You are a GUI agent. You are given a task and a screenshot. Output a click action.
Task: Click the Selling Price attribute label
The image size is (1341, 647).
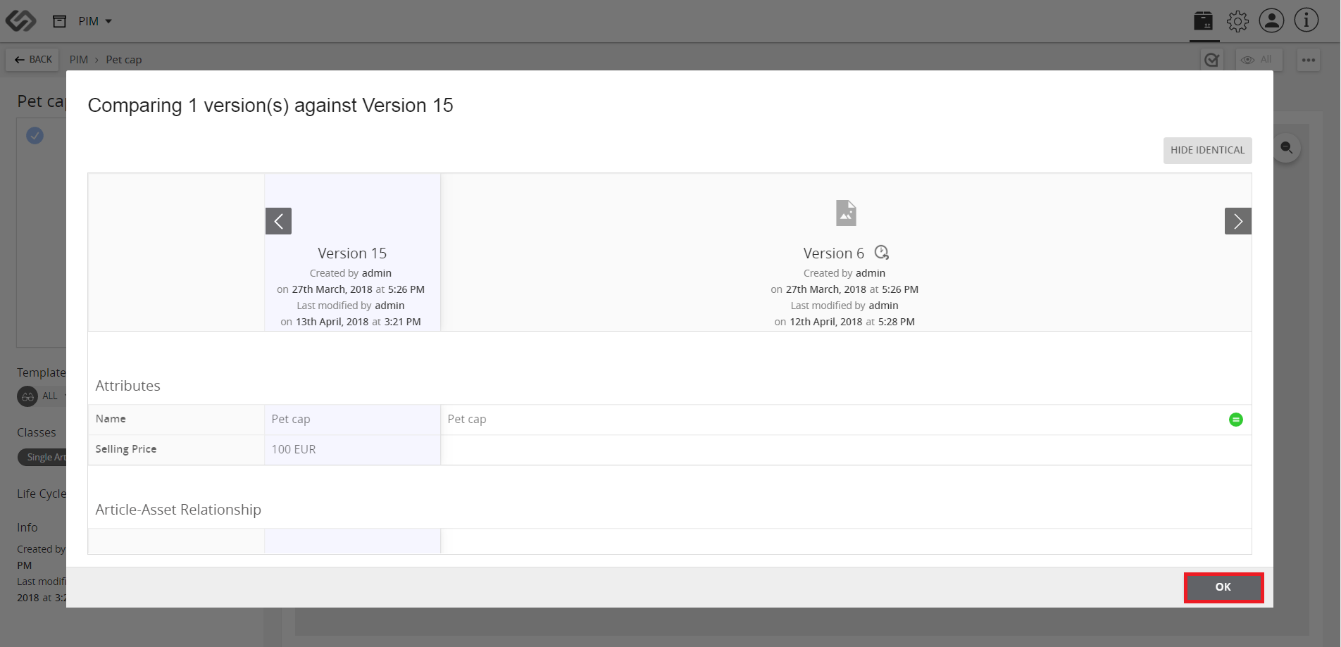(x=126, y=449)
